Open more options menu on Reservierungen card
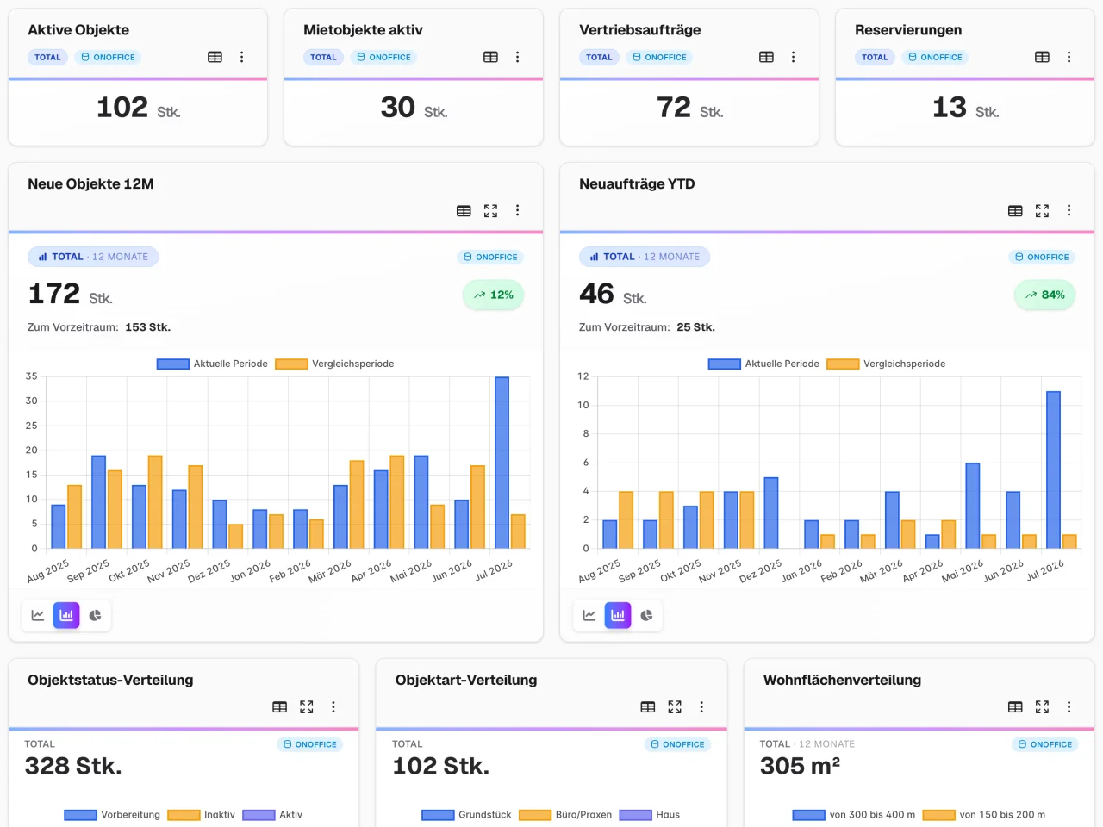The image size is (1103, 827). (1069, 57)
